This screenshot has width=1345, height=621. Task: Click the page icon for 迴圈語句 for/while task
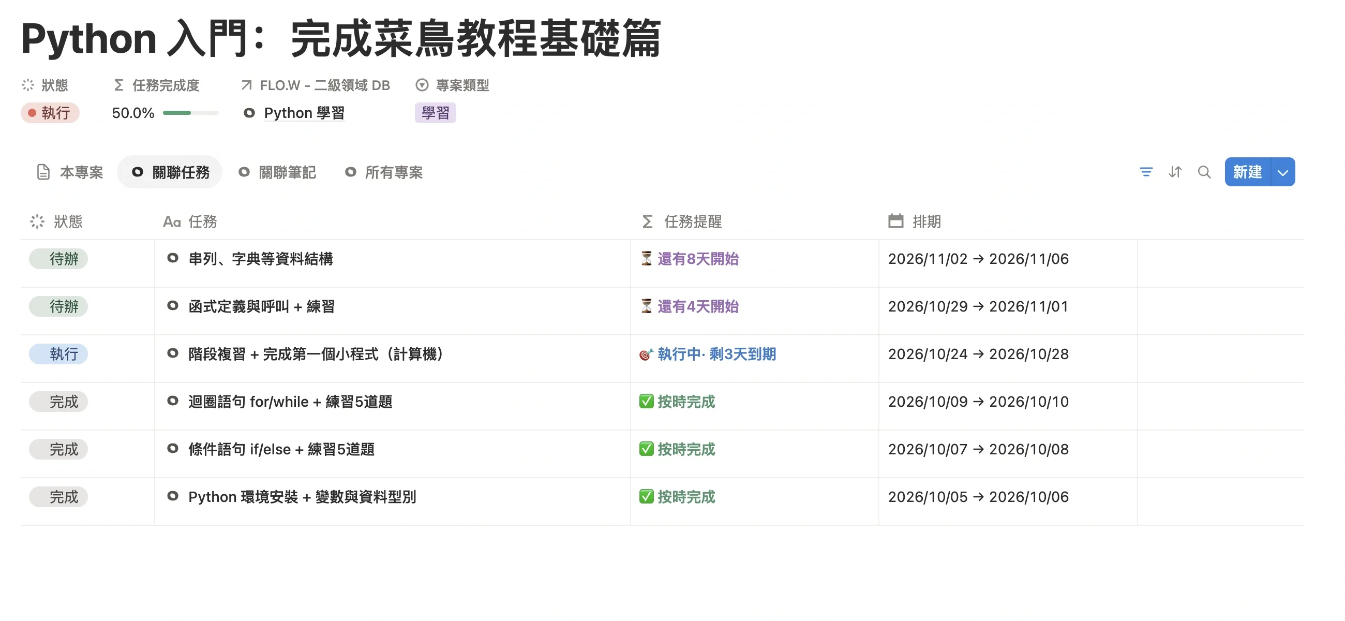tap(173, 401)
